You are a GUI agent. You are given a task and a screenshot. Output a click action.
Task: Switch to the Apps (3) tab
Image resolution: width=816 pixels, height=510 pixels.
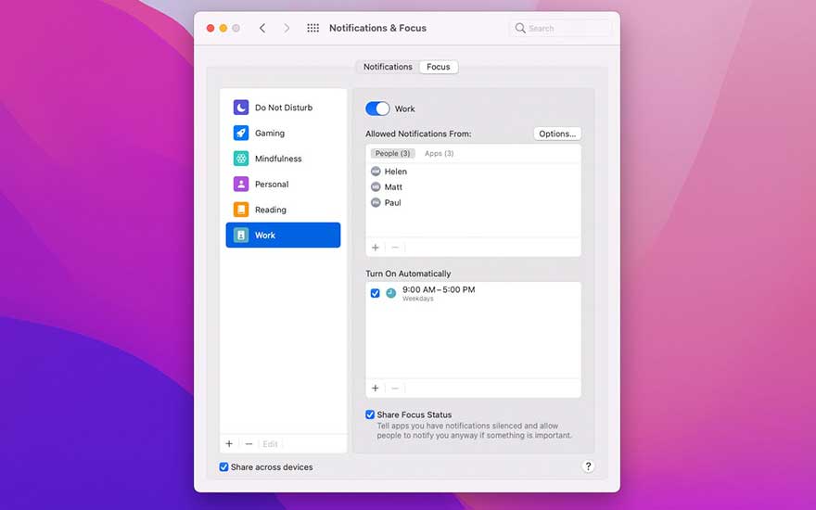440,154
